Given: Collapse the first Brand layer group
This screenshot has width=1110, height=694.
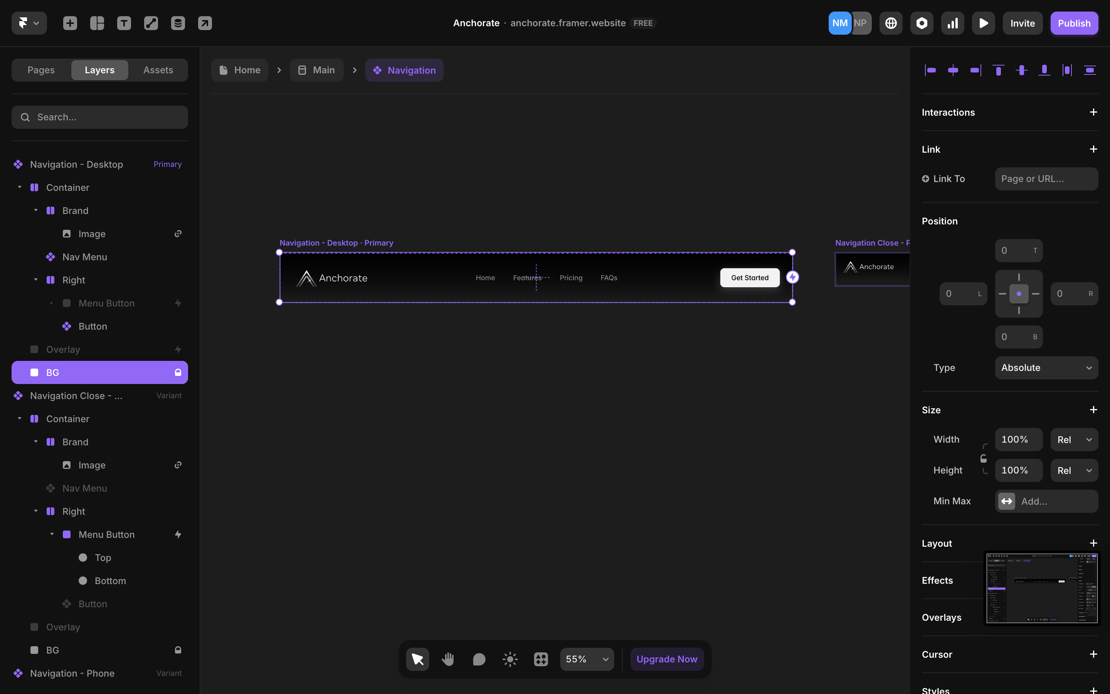Looking at the screenshot, I should pos(36,210).
